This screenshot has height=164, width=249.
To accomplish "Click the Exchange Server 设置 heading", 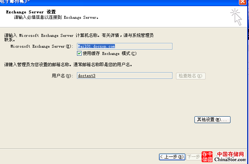I will (31, 12).
